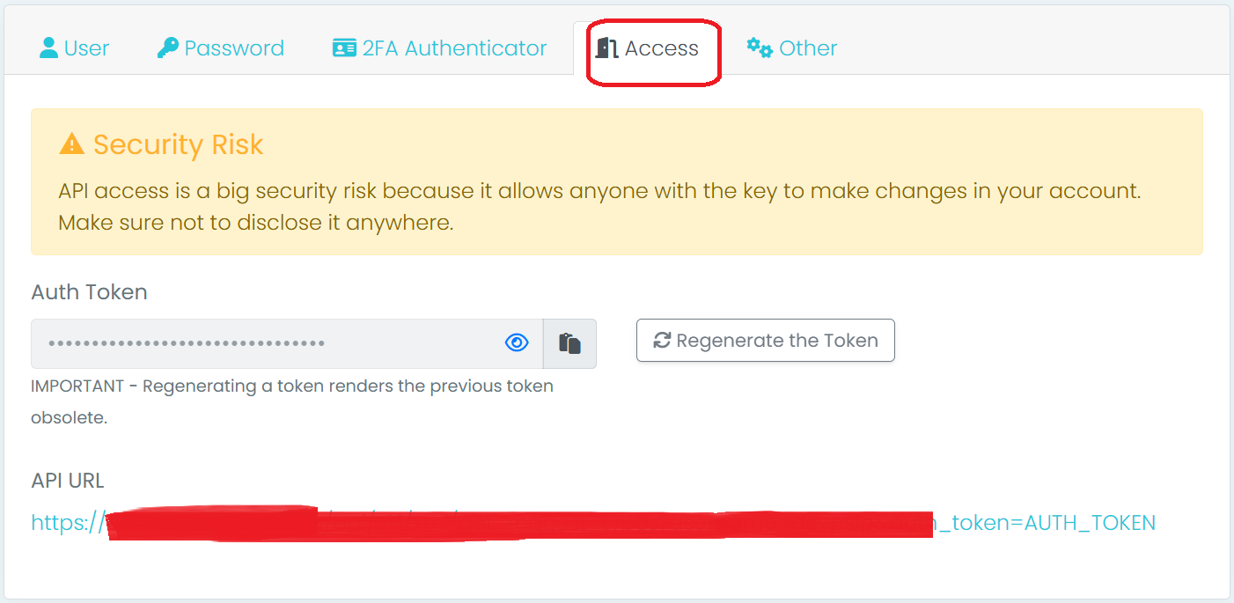Click the key icon beside Password
This screenshot has height=603, width=1234.
point(167,48)
